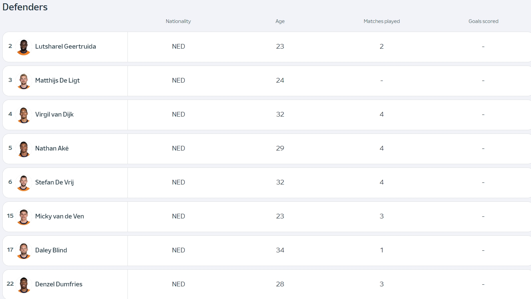531x299 pixels.
Task: Select the Virgil van Dijk name
Action: click(54, 115)
